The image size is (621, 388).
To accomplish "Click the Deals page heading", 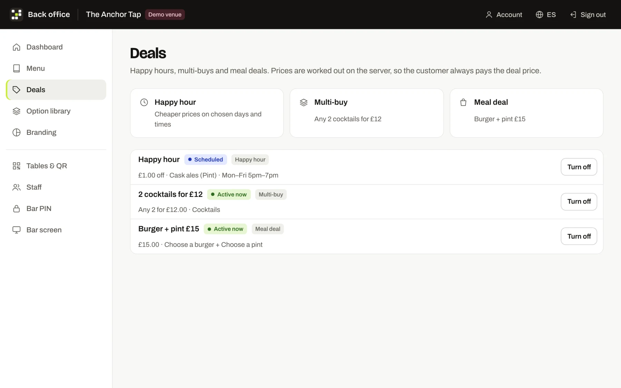I will pyautogui.click(x=148, y=53).
